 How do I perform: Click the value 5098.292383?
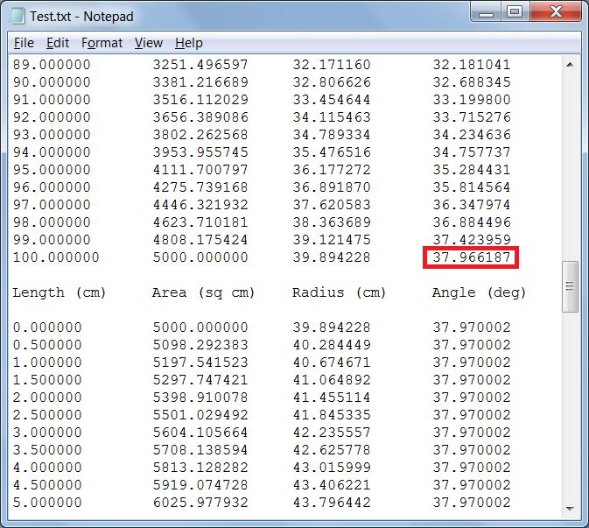[x=200, y=345]
